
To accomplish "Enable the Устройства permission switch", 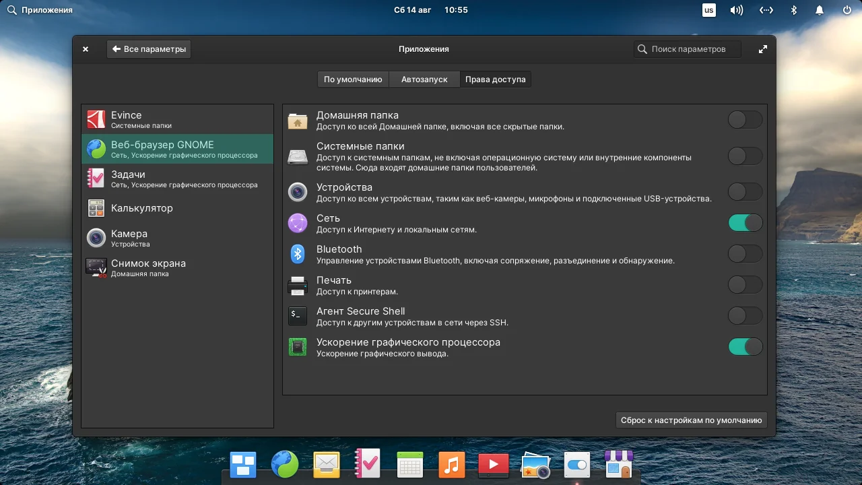I will tap(745, 191).
